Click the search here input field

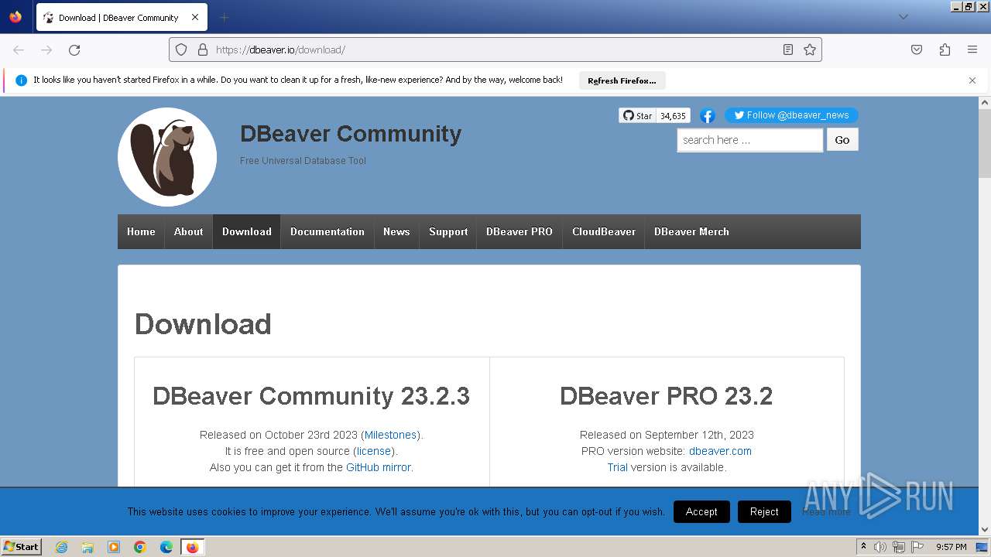[x=749, y=140]
